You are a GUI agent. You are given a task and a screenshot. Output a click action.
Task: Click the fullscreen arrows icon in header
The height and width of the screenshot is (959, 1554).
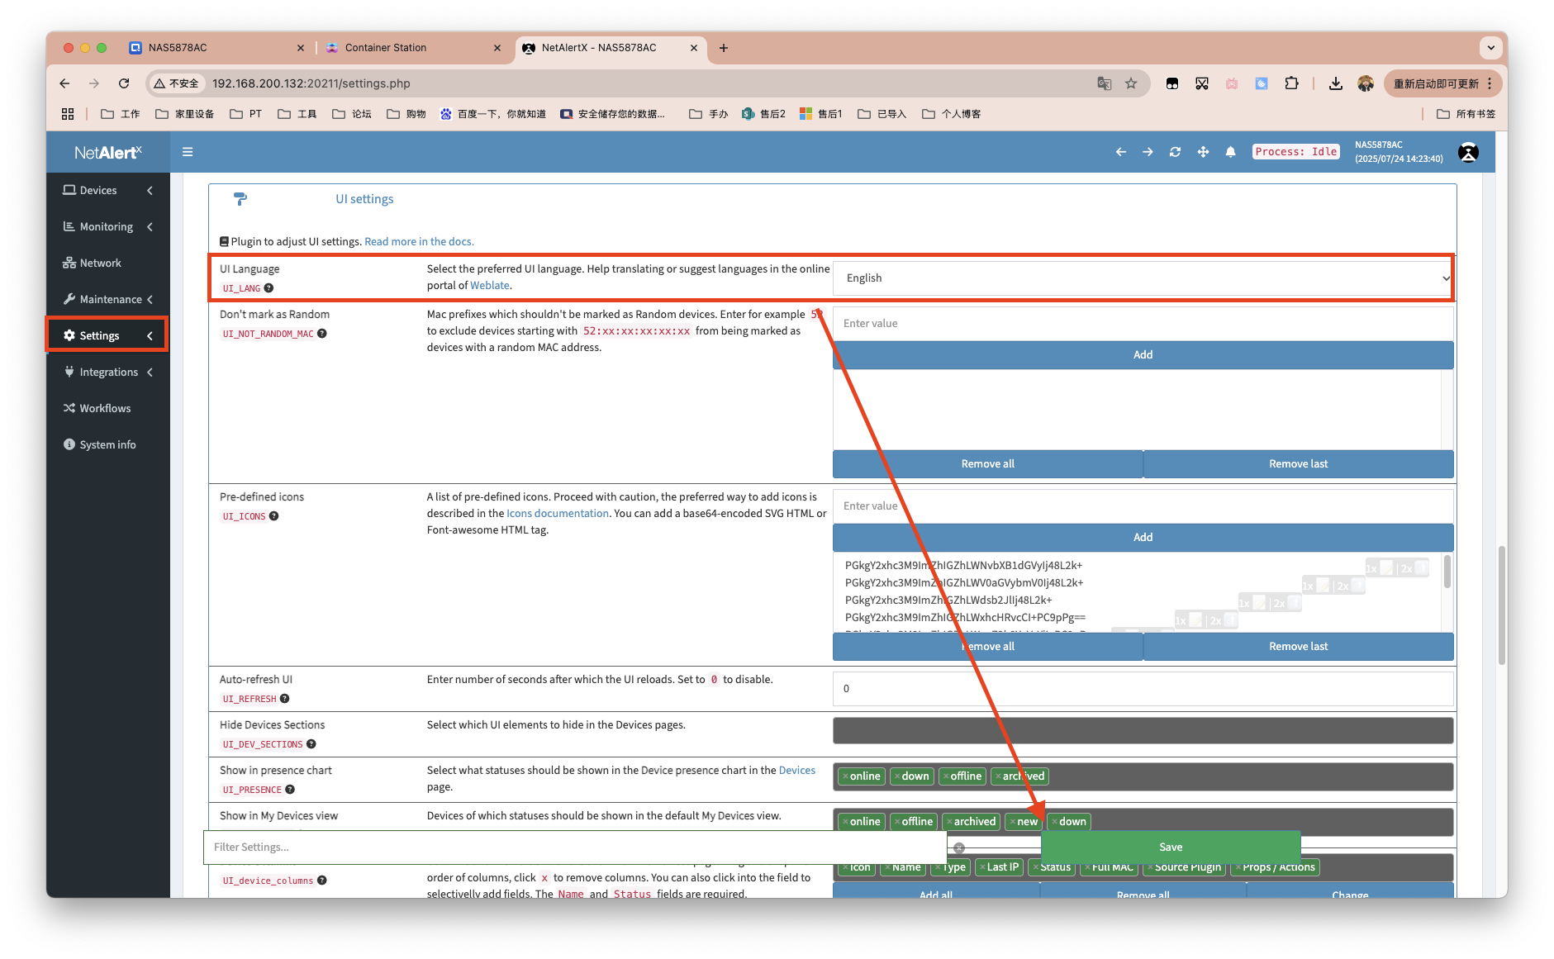coord(1203,152)
